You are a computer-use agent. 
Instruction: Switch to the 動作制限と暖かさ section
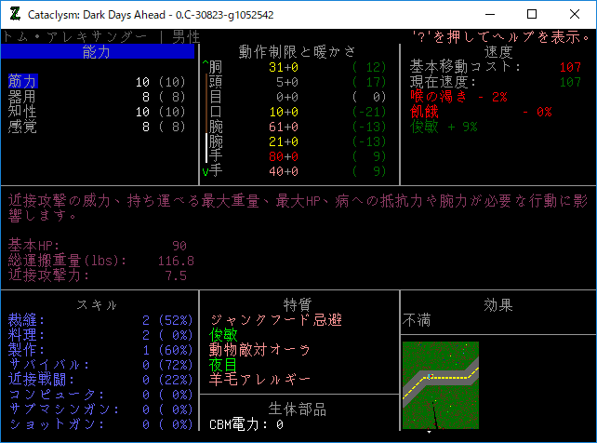(x=298, y=52)
